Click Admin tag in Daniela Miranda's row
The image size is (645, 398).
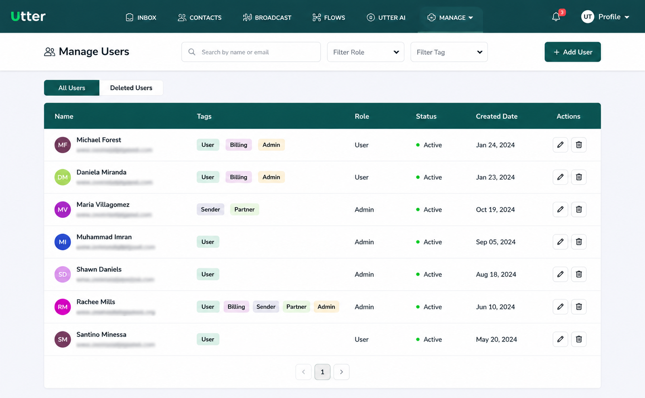[271, 177]
